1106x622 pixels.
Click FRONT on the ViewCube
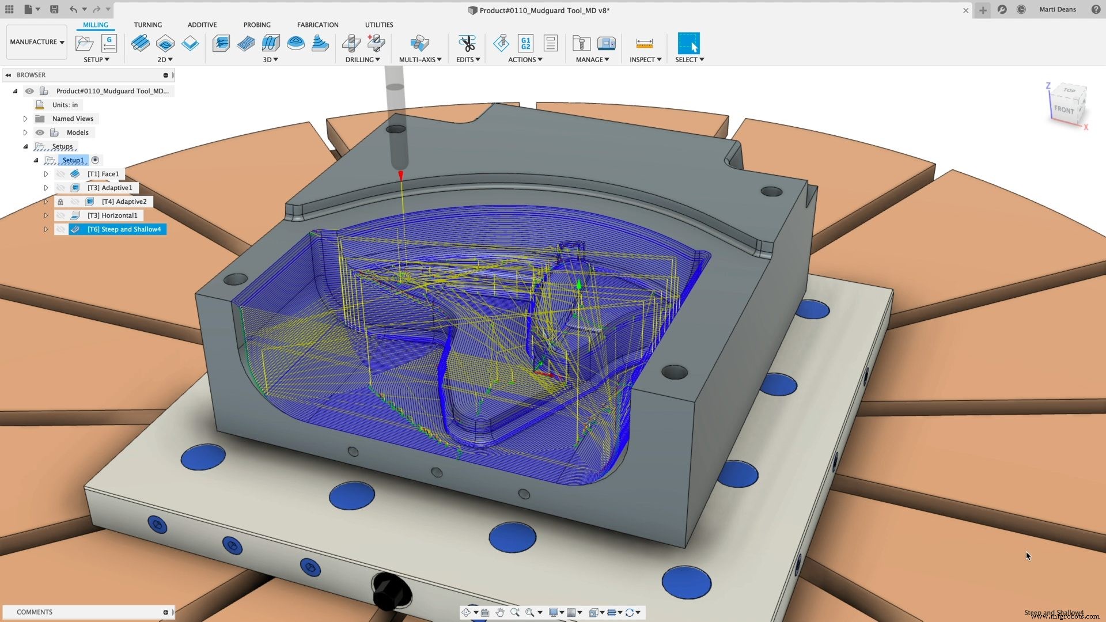pyautogui.click(x=1064, y=109)
